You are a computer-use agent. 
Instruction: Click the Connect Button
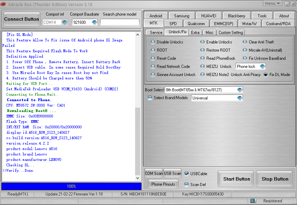tap(22, 19)
